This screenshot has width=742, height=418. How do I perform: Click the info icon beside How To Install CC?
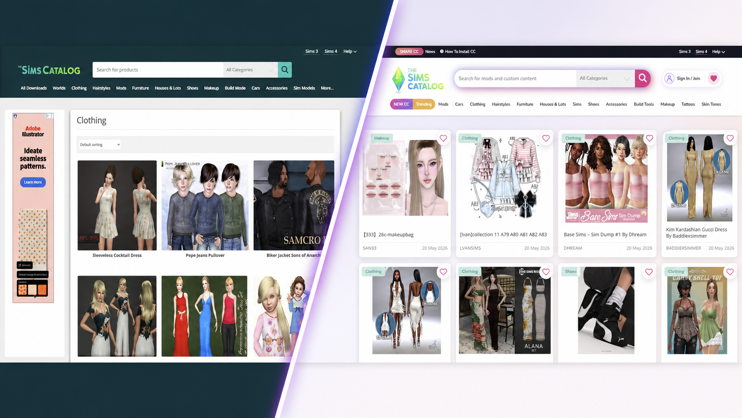pos(442,52)
